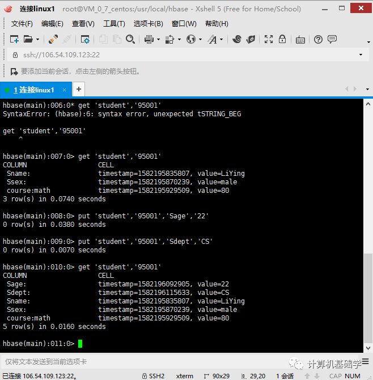Expand the Font dropdown arrow
This screenshot has height=380, width=373.
tap(222, 39)
